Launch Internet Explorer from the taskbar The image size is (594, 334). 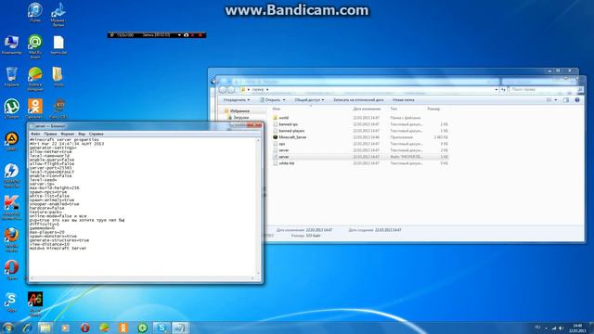(27, 328)
